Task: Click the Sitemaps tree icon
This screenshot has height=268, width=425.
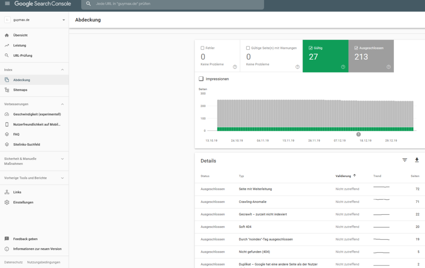Action: (x=7, y=90)
